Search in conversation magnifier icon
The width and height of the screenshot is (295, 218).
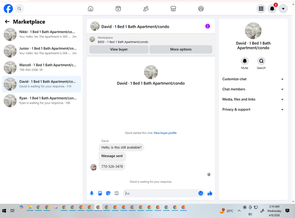click(261, 61)
